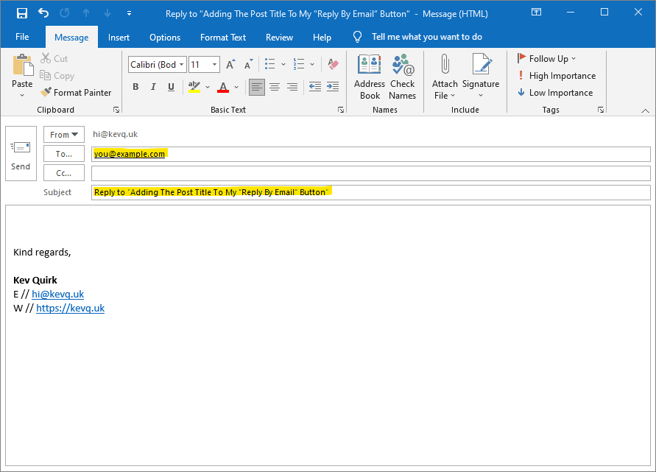
Task: Toggle underline on the text
Action: (171, 87)
